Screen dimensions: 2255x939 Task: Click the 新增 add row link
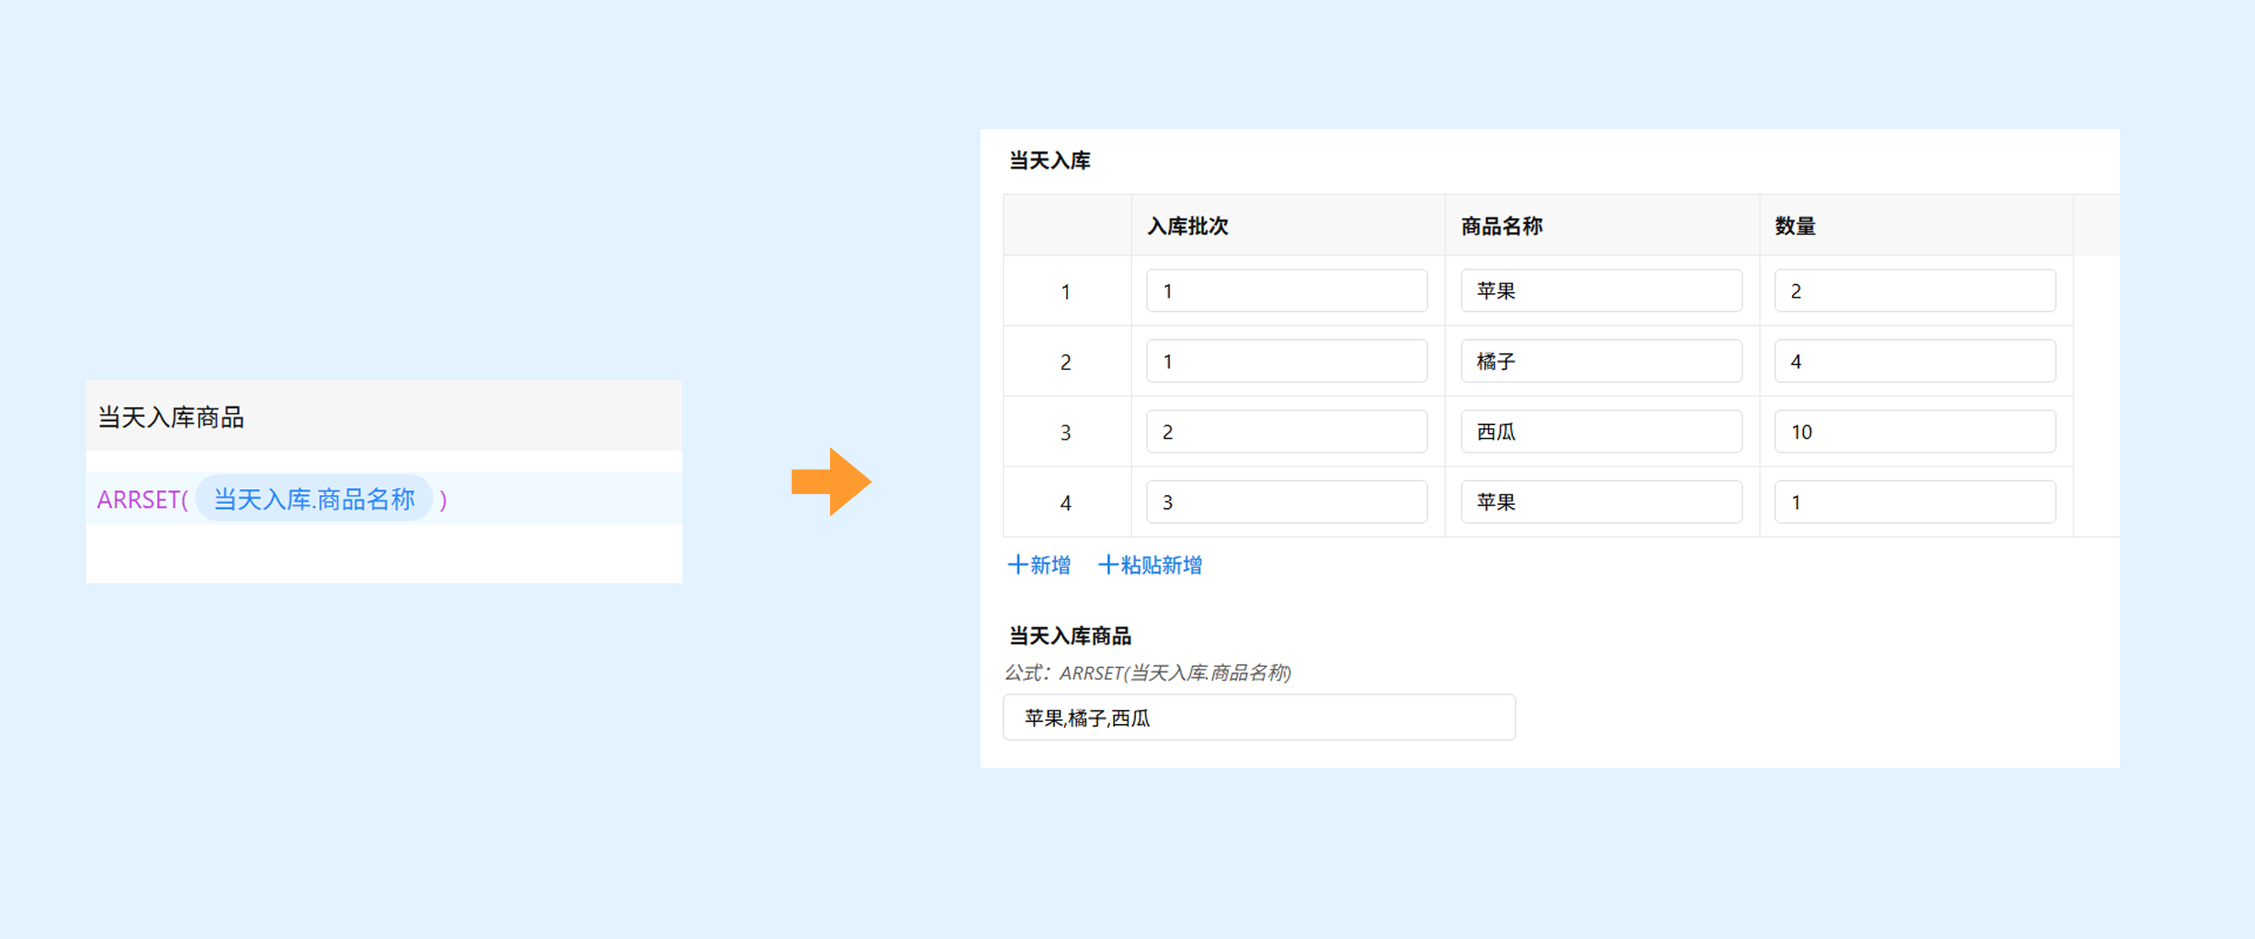click(x=1039, y=565)
